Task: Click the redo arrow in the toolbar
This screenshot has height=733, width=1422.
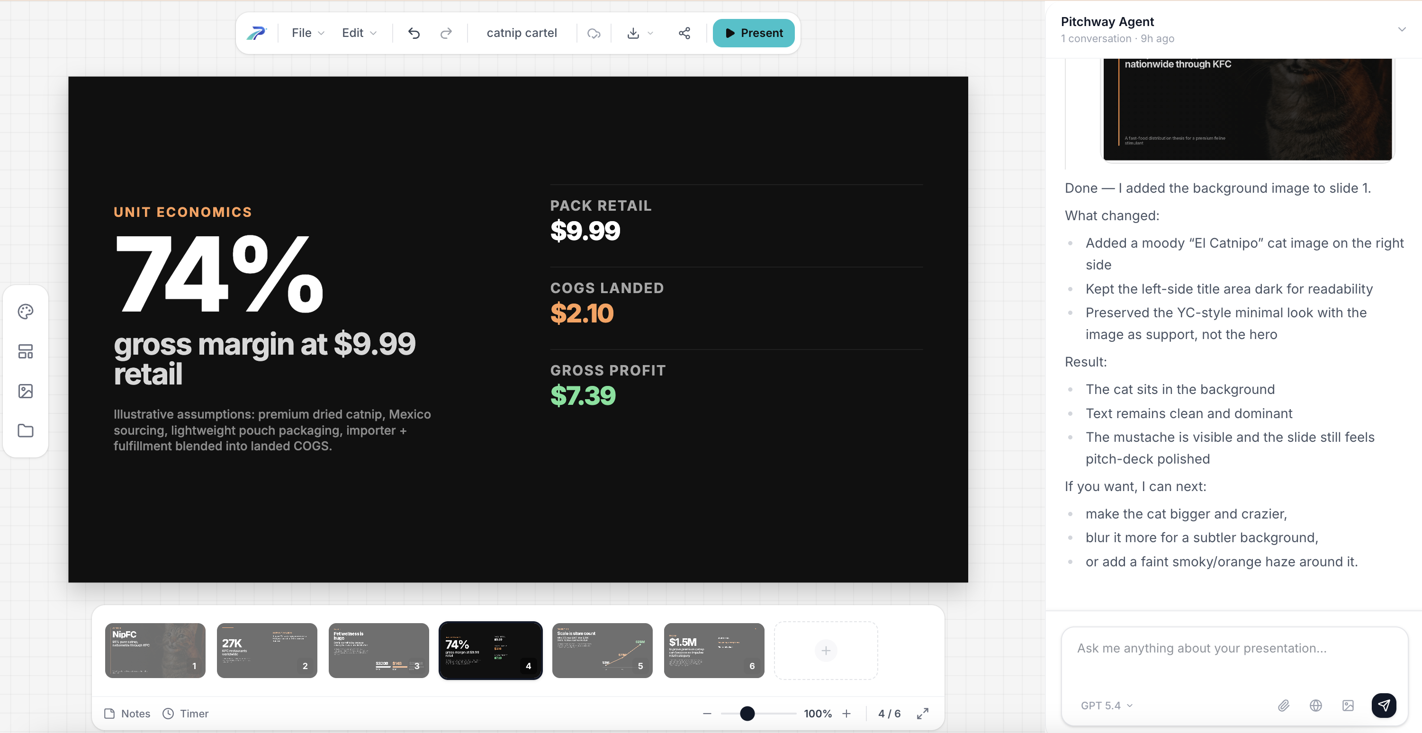Action: point(446,33)
